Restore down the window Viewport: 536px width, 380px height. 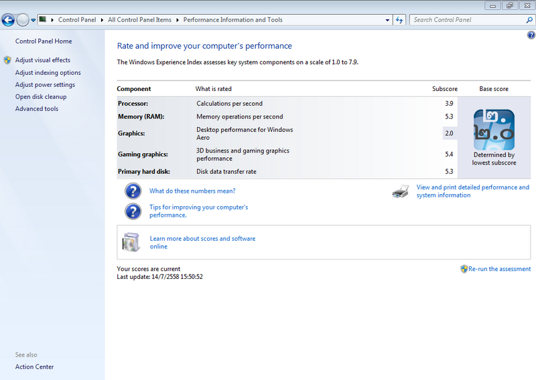click(x=510, y=5)
